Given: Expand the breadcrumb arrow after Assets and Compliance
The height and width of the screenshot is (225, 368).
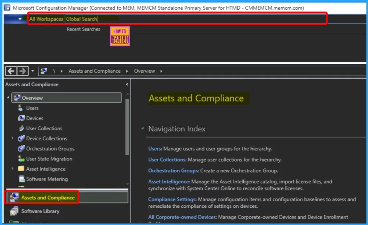Looking at the screenshot, I should 127,71.
